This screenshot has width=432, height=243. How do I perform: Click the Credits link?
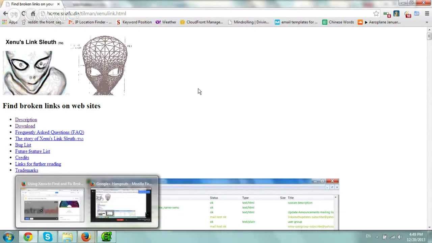(22, 158)
